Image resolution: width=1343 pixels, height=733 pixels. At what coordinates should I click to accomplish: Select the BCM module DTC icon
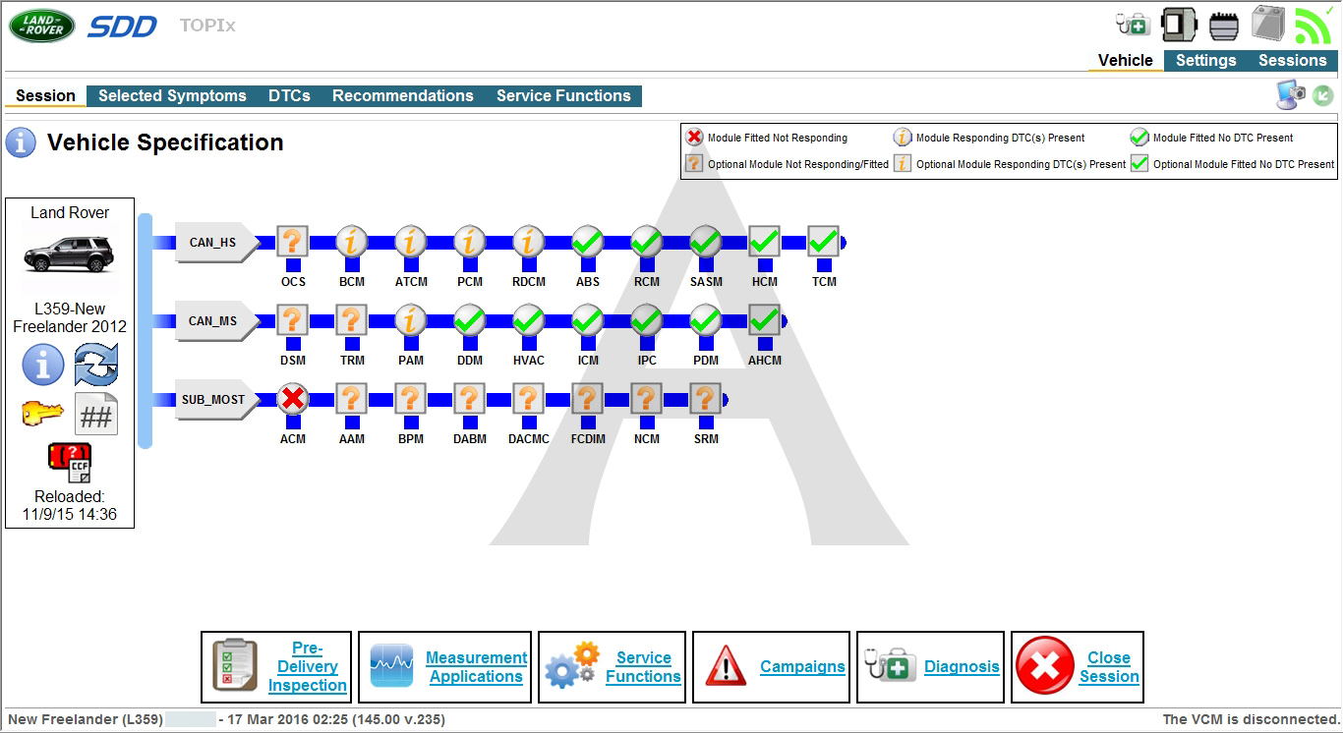tap(352, 241)
